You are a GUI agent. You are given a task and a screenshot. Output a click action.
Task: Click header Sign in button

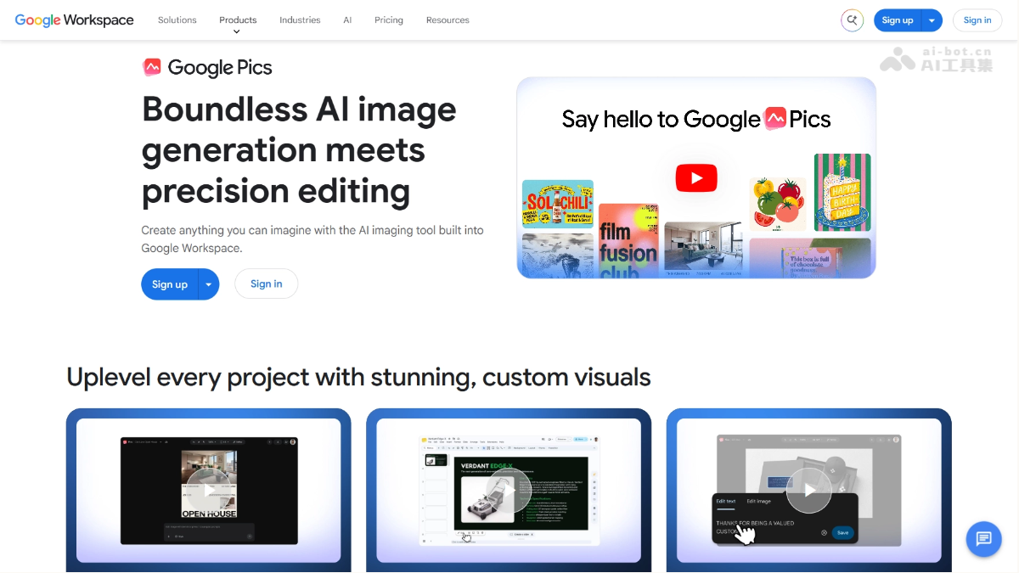977,20
